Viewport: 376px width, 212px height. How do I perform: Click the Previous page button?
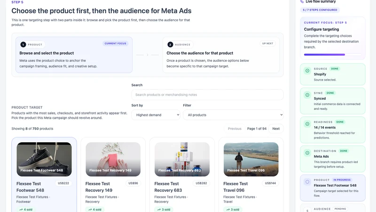[x=235, y=129]
